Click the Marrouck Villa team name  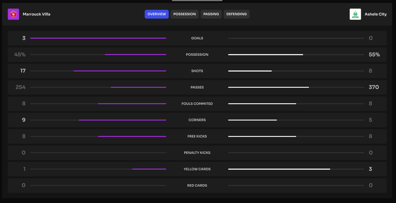pyautogui.click(x=36, y=14)
